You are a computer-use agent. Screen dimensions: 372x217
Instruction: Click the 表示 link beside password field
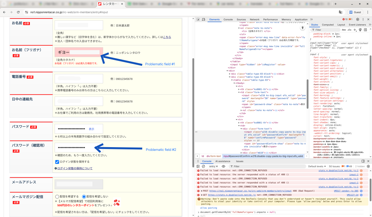tap(92, 129)
